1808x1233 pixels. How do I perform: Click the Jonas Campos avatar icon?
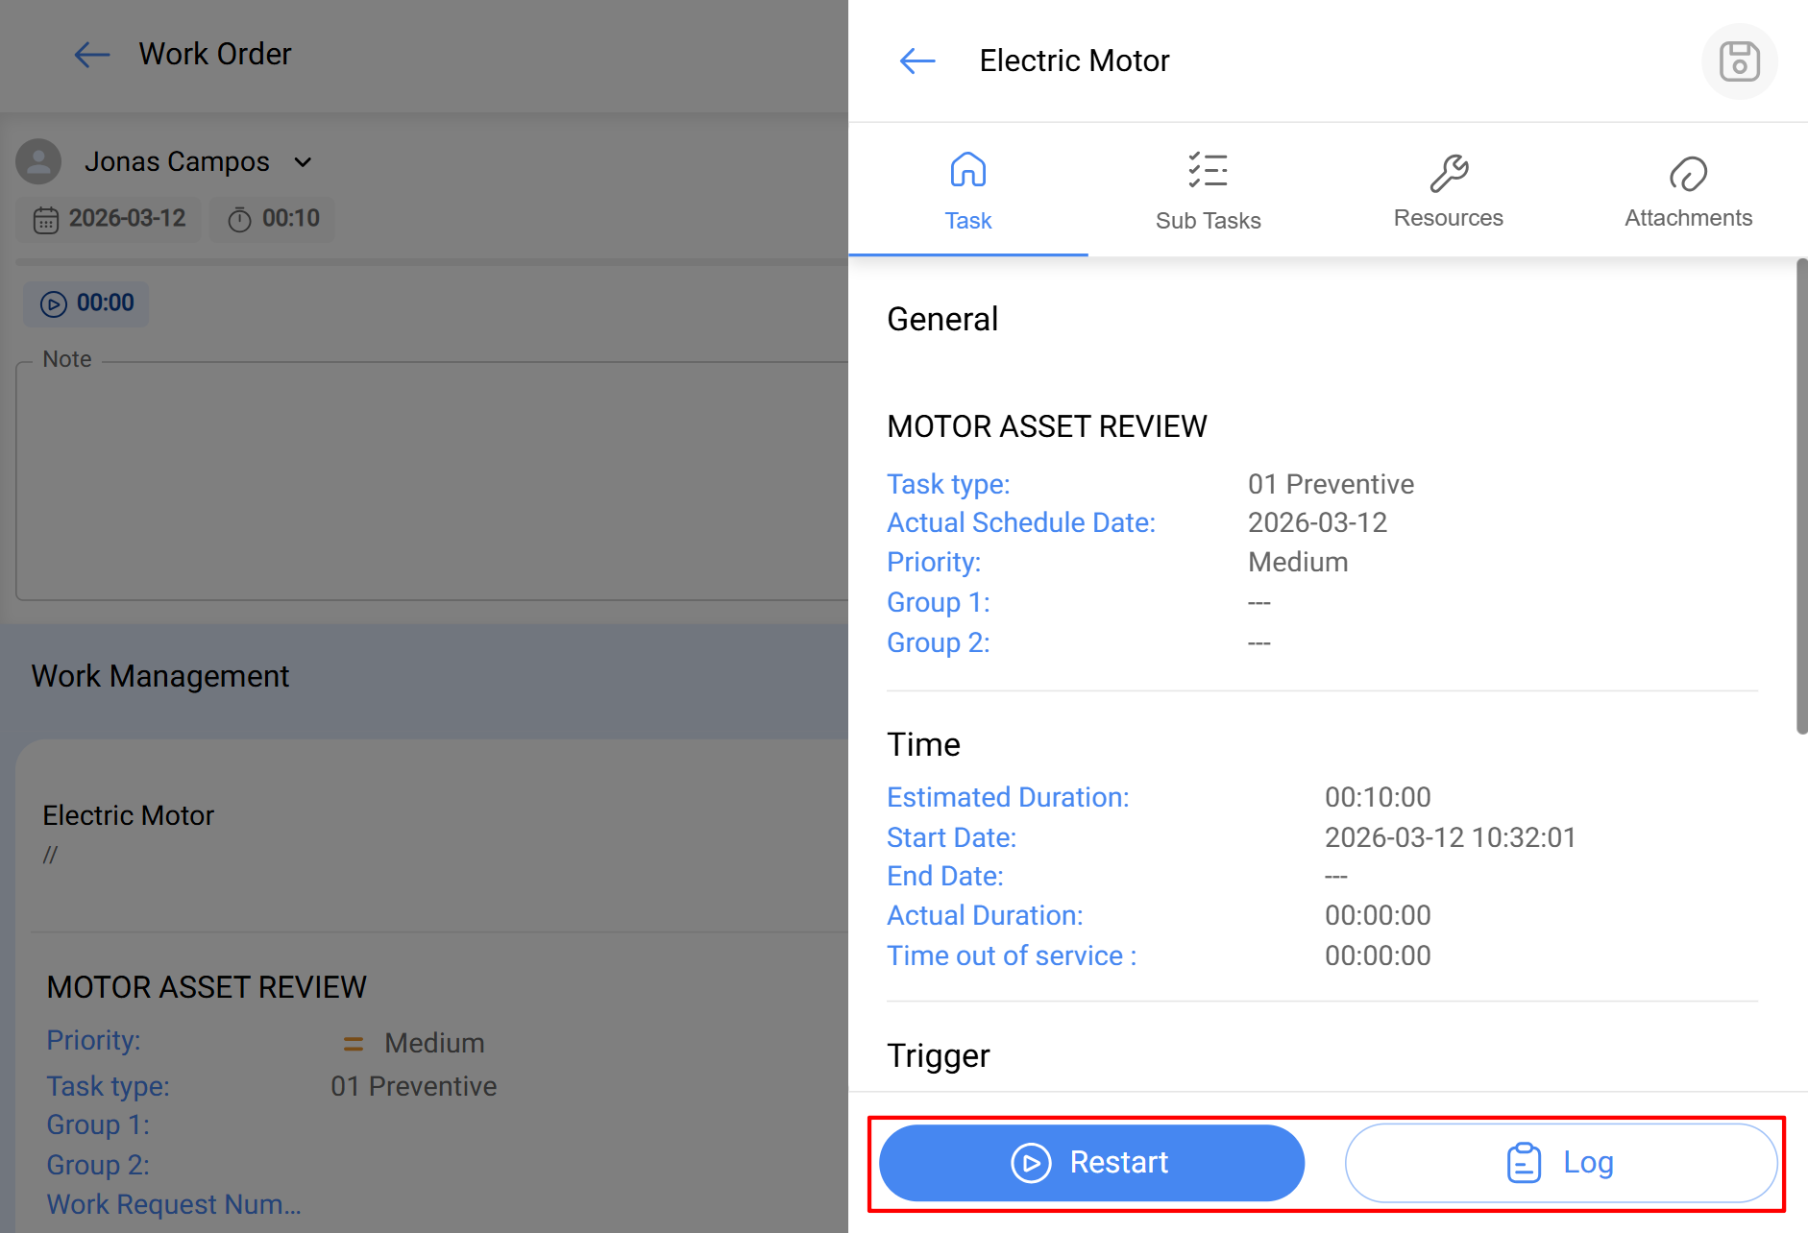tap(39, 161)
